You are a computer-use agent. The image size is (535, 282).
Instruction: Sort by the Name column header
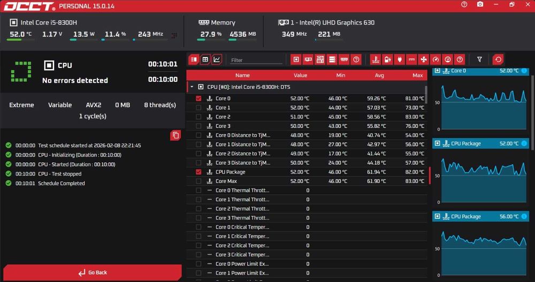[x=242, y=75]
